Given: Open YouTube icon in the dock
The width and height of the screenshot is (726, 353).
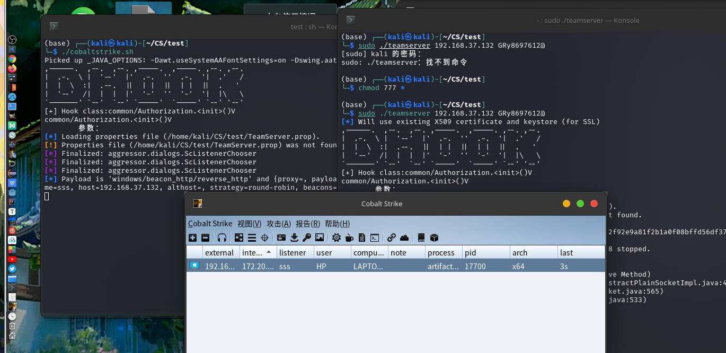Looking at the screenshot, I should click(x=12, y=259).
